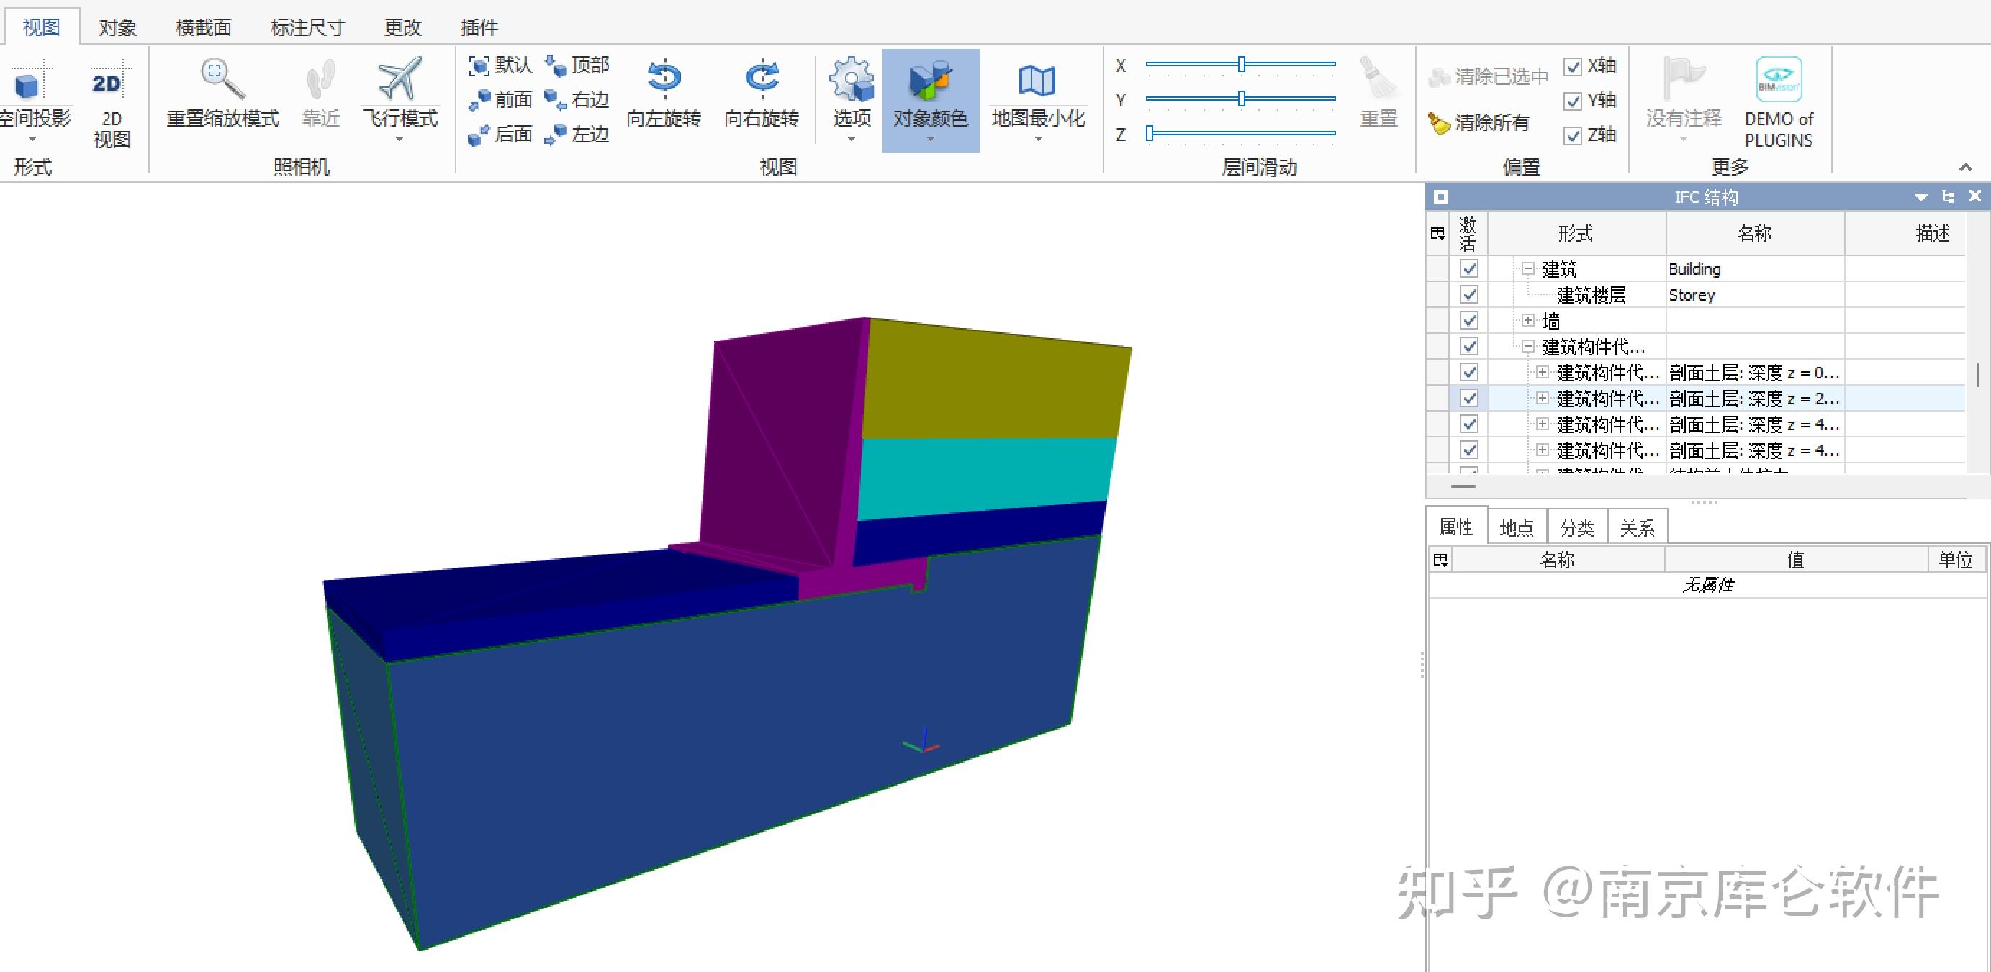Viewport: 1991px width, 972px height.
Task: Rotate view with 向右旋转
Action: pyautogui.click(x=762, y=78)
